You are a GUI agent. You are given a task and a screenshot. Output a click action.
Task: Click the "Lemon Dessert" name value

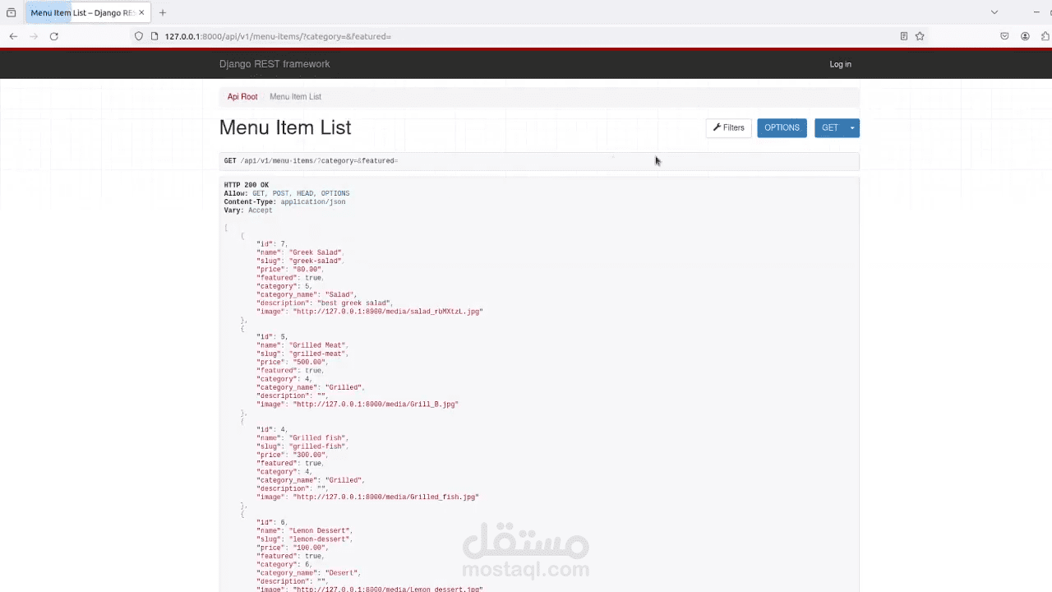(320, 531)
